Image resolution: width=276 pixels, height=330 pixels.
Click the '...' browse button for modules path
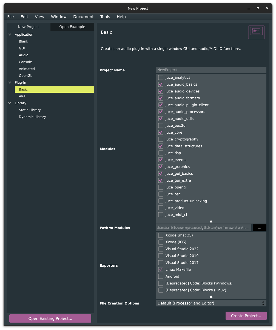coord(259,228)
